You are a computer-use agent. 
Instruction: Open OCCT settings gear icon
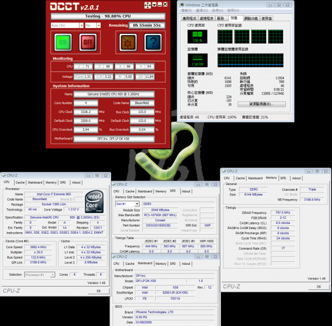tap(128, 42)
